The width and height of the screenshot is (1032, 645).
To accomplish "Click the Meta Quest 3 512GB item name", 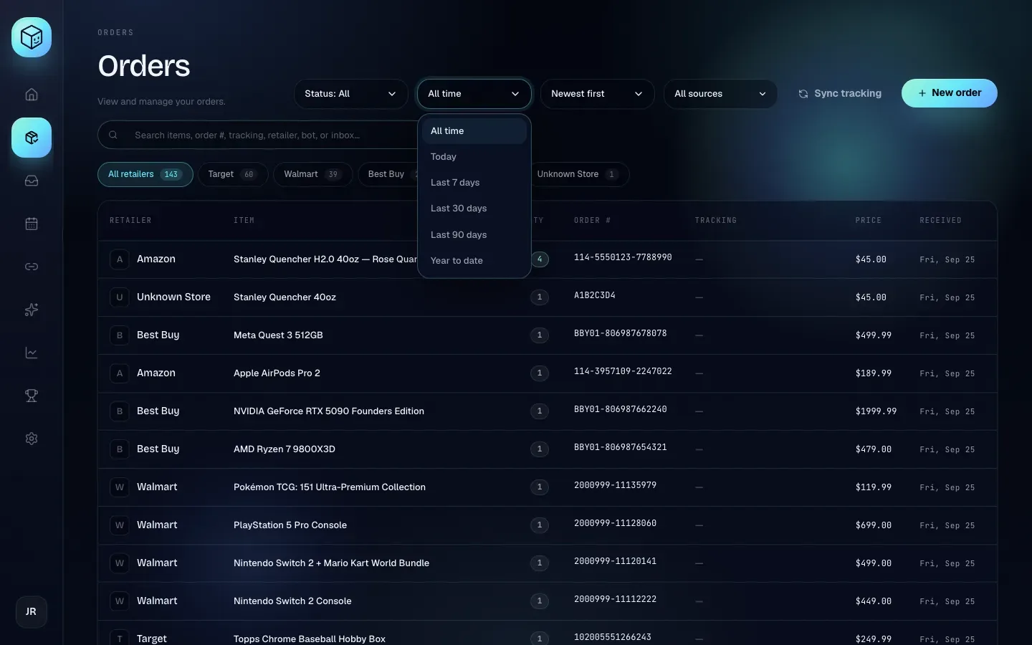I will pos(278,335).
